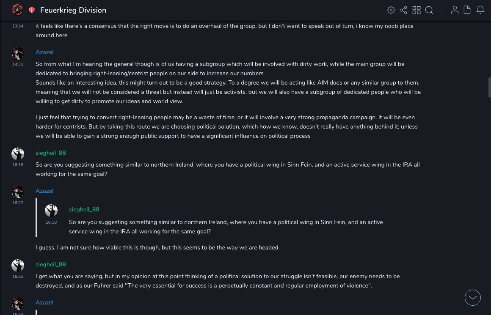The width and height of the screenshot is (491, 315).
Task: Jump to latest with the down-chevron button
Action: [x=473, y=298]
